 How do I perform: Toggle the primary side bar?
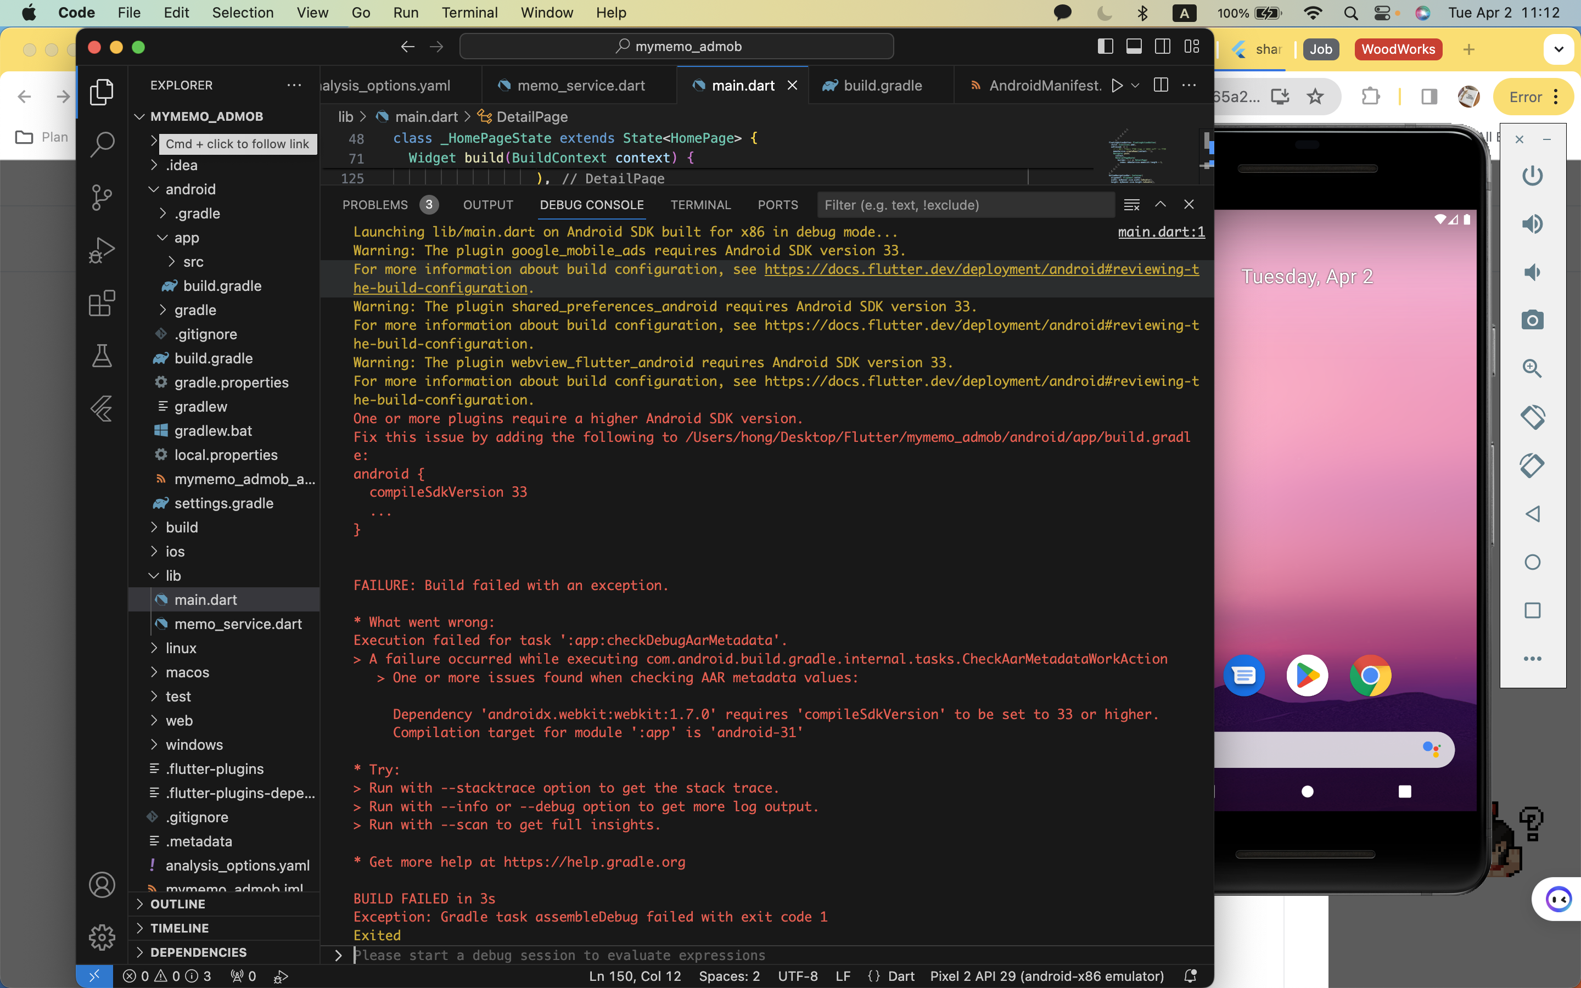pyautogui.click(x=1105, y=47)
